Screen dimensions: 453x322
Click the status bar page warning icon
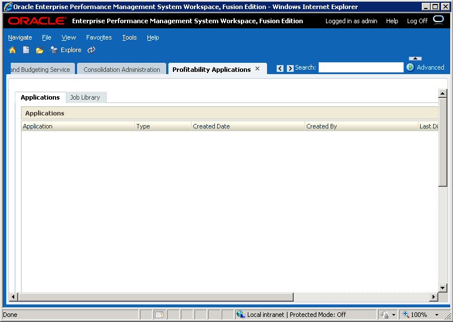pyautogui.click(x=159, y=315)
